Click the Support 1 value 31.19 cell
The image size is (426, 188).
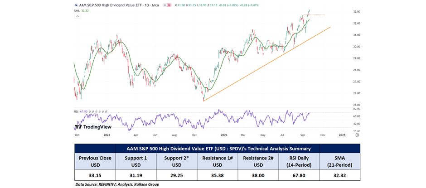tap(136, 175)
